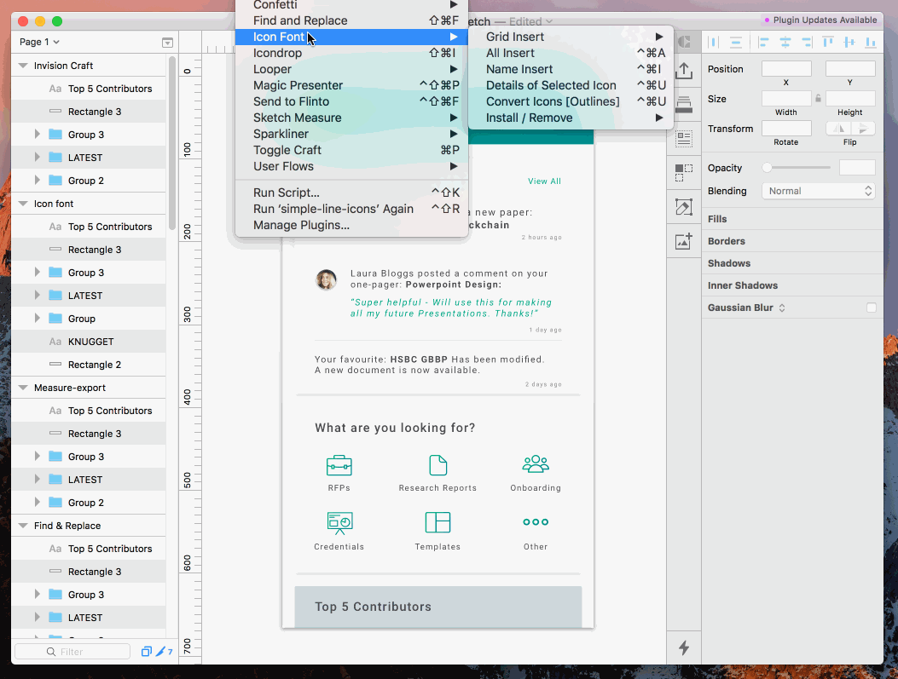The image size is (898, 679).
Task: Open the Page 1 dropdown
Action: pyautogui.click(x=39, y=42)
